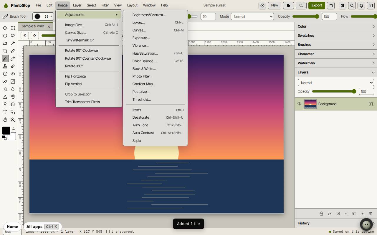Choose the Clone Stamp tool
377x235 pixels.
[5, 66]
